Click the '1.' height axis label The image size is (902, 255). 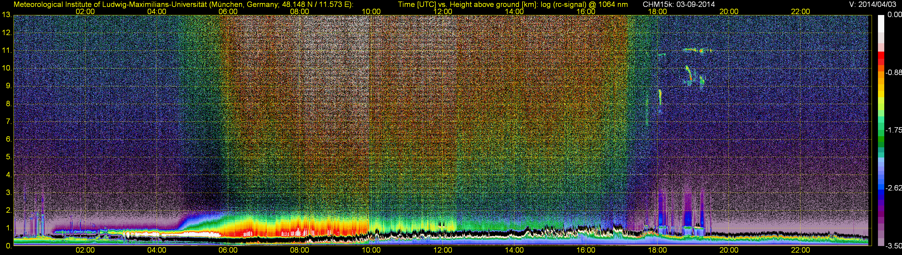8,229
